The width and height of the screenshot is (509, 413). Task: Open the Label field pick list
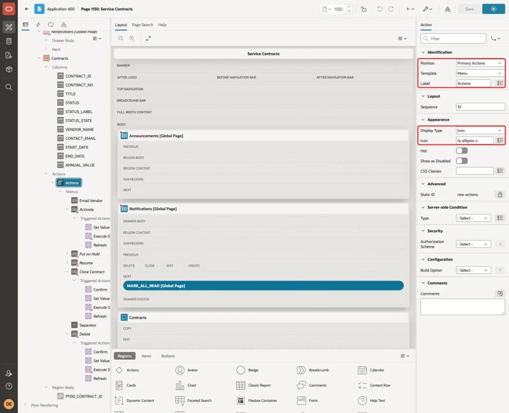[500, 83]
